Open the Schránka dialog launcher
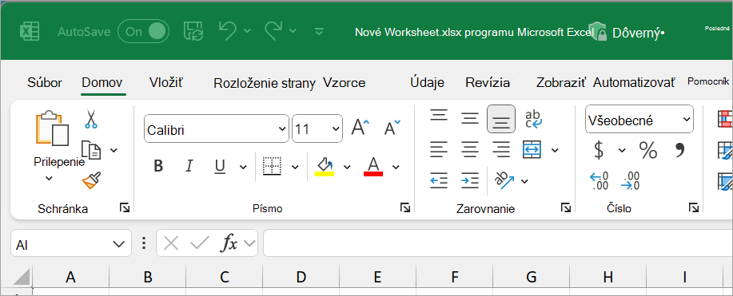Viewport: 733px width, 296px height. point(125,207)
